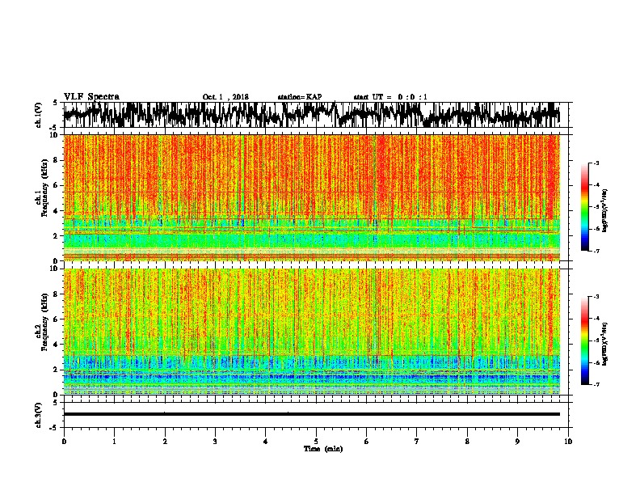Click inside the ch.1 spectrogram panel
This screenshot has width=640, height=495.
tap(311, 197)
